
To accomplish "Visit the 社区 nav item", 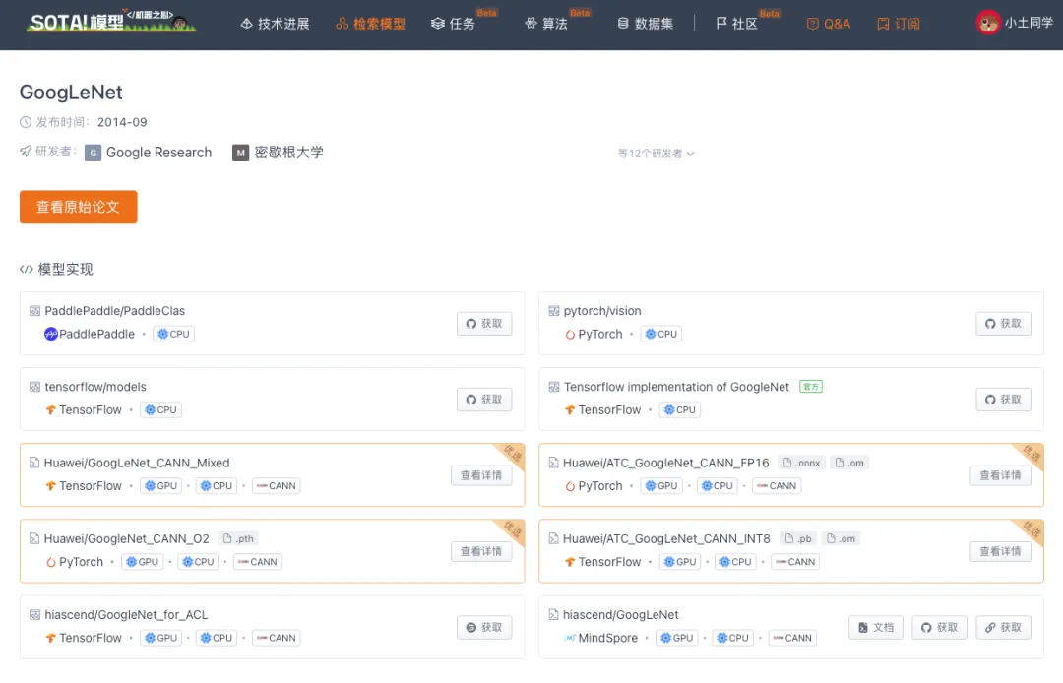I will [736, 24].
